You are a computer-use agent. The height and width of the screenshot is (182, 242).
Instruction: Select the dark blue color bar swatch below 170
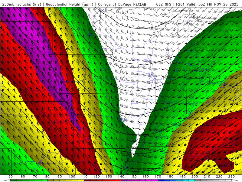tap(161, 180)
